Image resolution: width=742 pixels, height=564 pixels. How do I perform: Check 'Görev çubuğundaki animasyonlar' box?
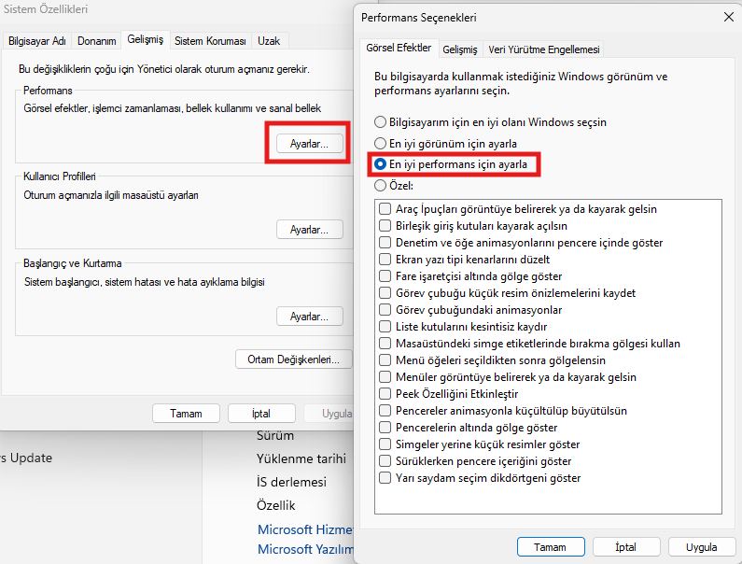(x=385, y=310)
